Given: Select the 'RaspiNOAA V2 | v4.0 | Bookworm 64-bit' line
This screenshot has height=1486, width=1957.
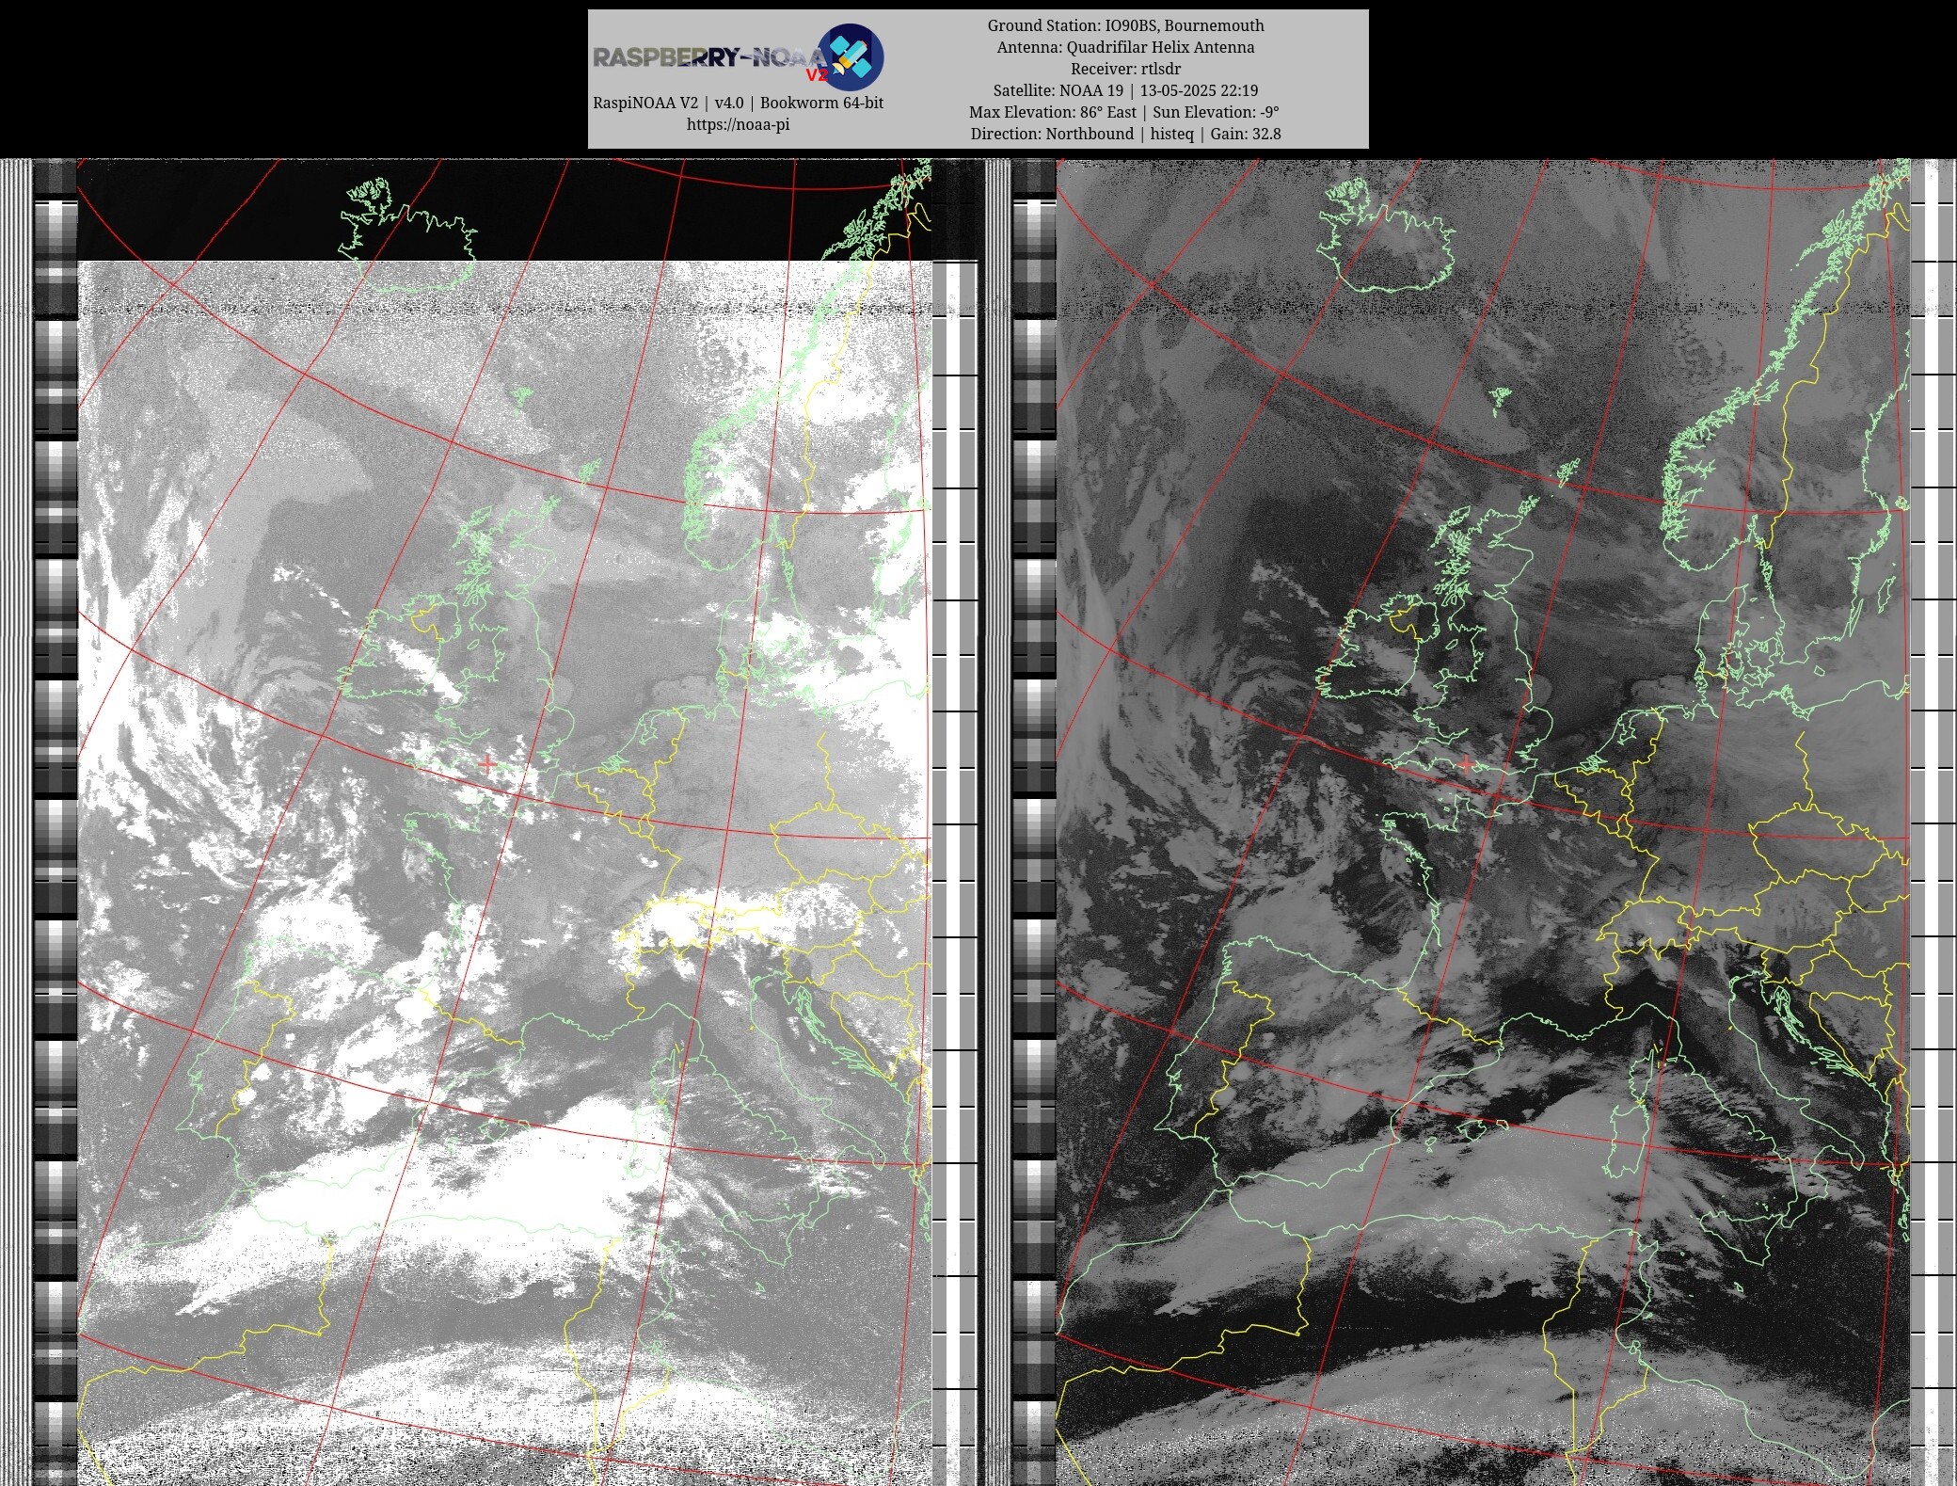Looking at the screenshot, I should pos(738,103).
